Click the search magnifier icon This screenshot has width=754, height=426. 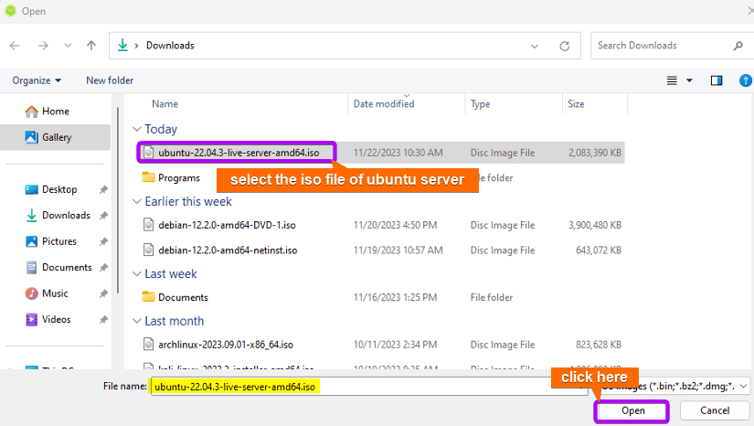point(738,46)
